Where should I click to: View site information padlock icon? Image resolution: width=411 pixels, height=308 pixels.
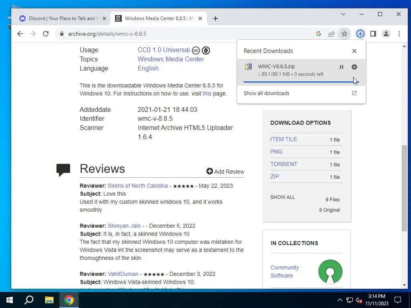pyautogui.click(x=62, y=34)
